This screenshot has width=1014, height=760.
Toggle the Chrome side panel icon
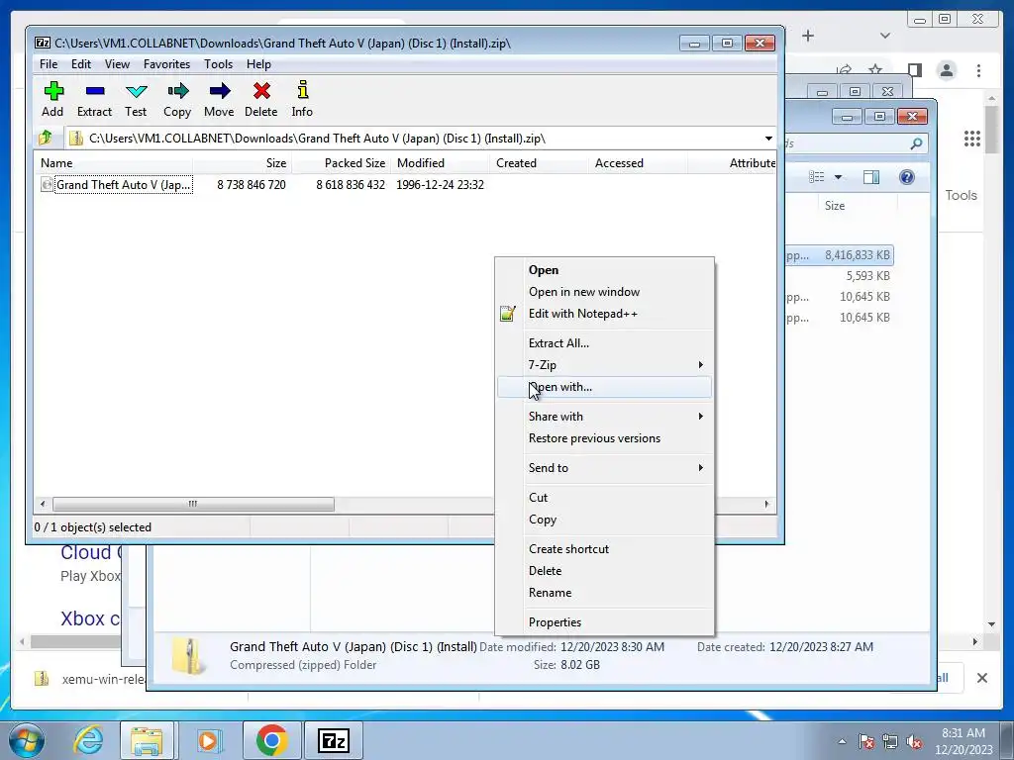[914, 70]
